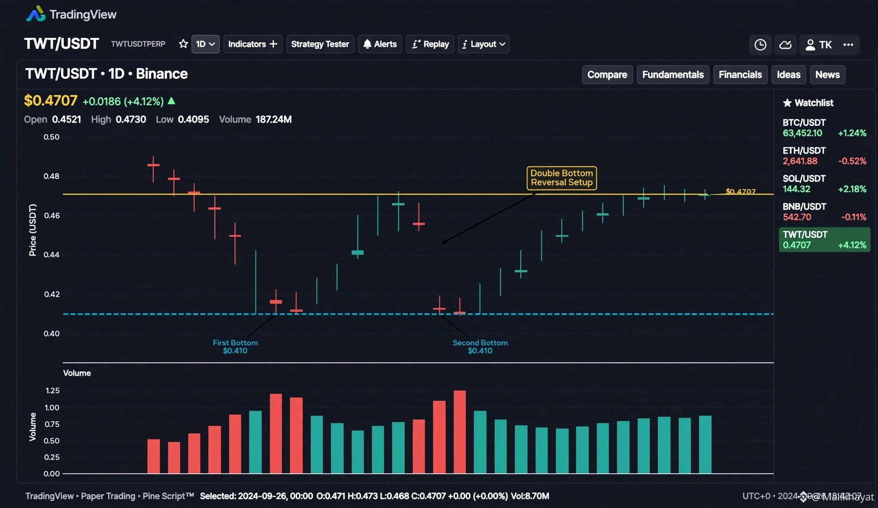This screenshot has width=878, height=508.
Task: Add an indicator via Indicators button
Action: click(253, 44)
